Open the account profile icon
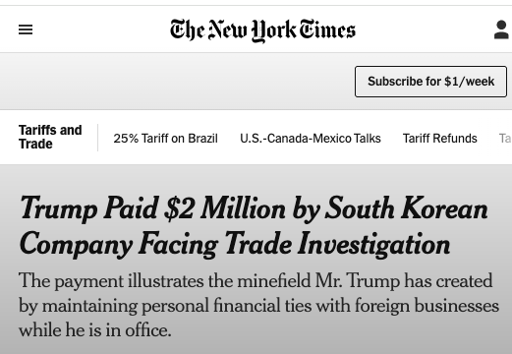The width and height of the screenshot is (512, 354). [501, 29]
